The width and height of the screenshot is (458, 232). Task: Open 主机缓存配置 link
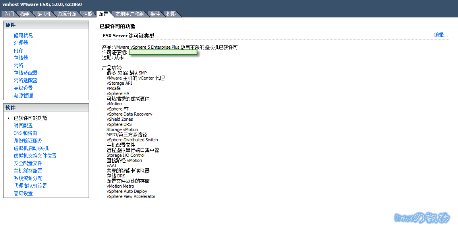pos(28,171)
